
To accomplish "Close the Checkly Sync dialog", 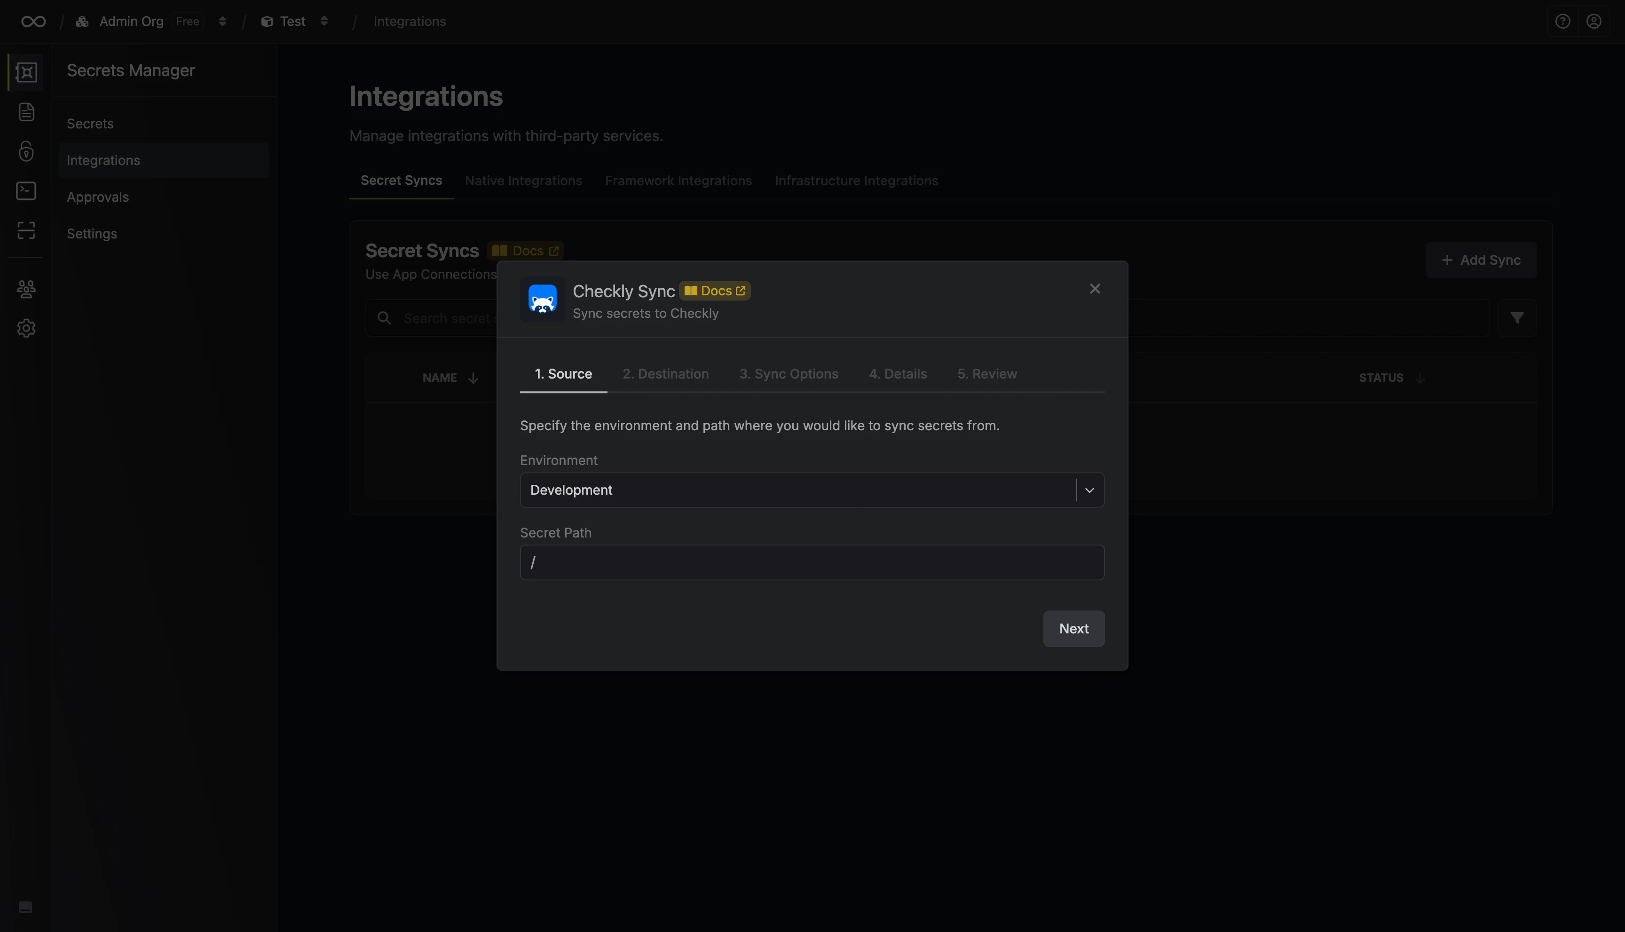I will (1095, 289).
